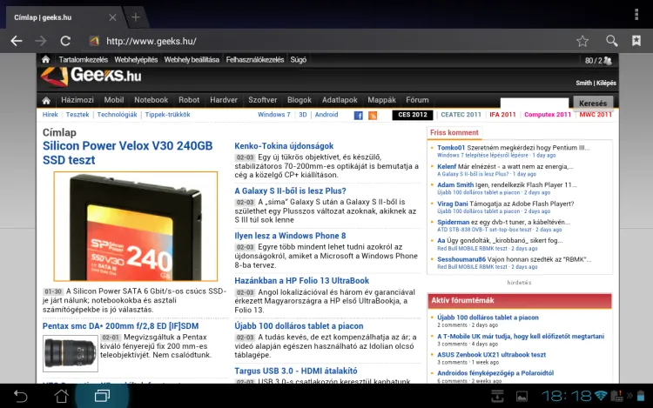Reload the page with the refresh icon

[65, 41]
